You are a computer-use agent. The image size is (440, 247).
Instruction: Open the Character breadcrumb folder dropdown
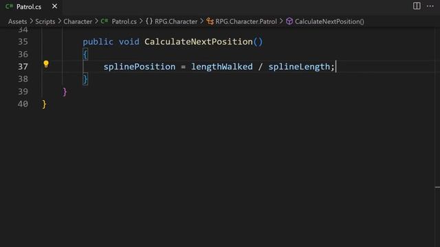click(78, 21)
